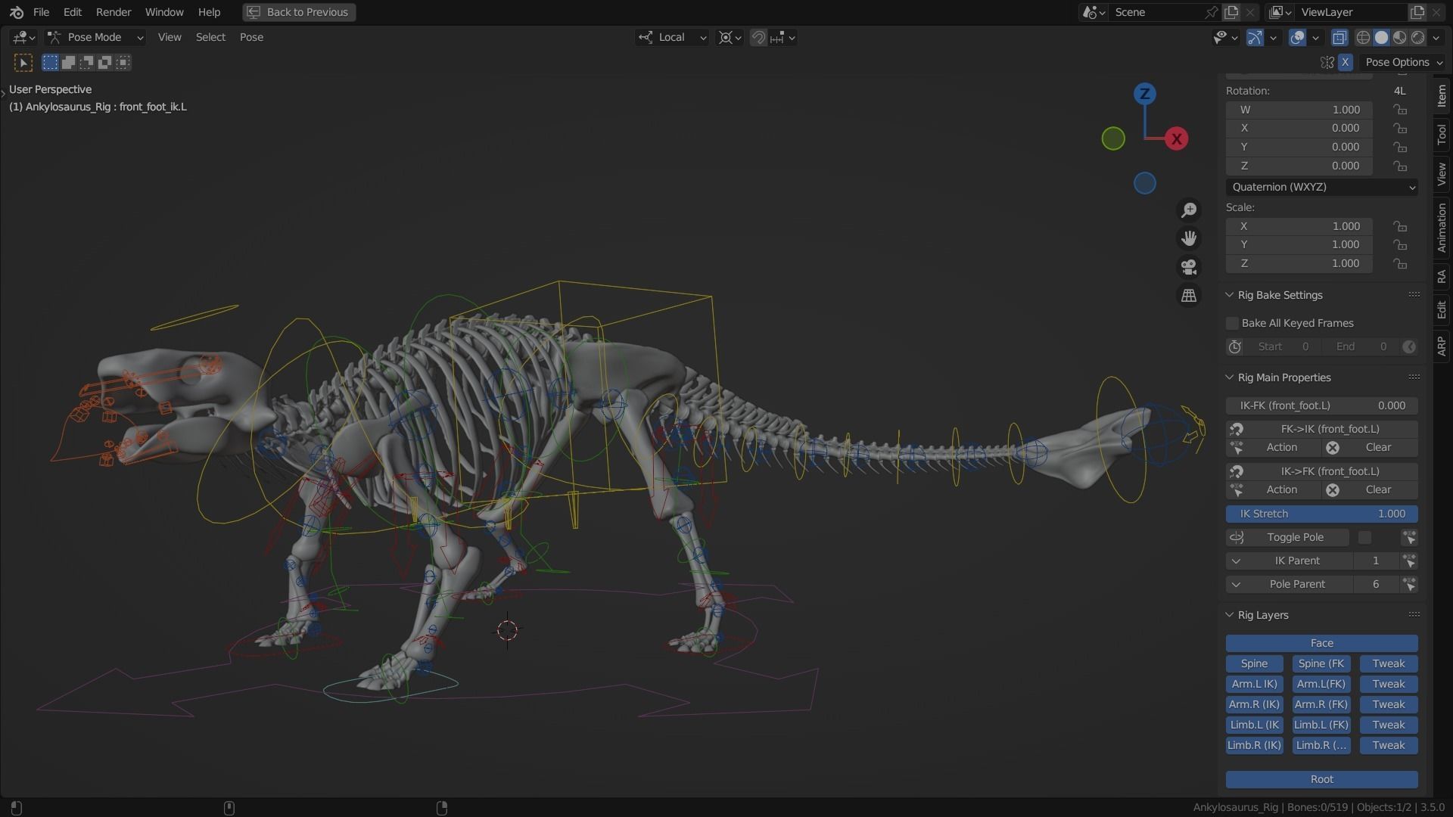Click the select box tool icon
The image size is (1453, 817).
tap(23, 63)
